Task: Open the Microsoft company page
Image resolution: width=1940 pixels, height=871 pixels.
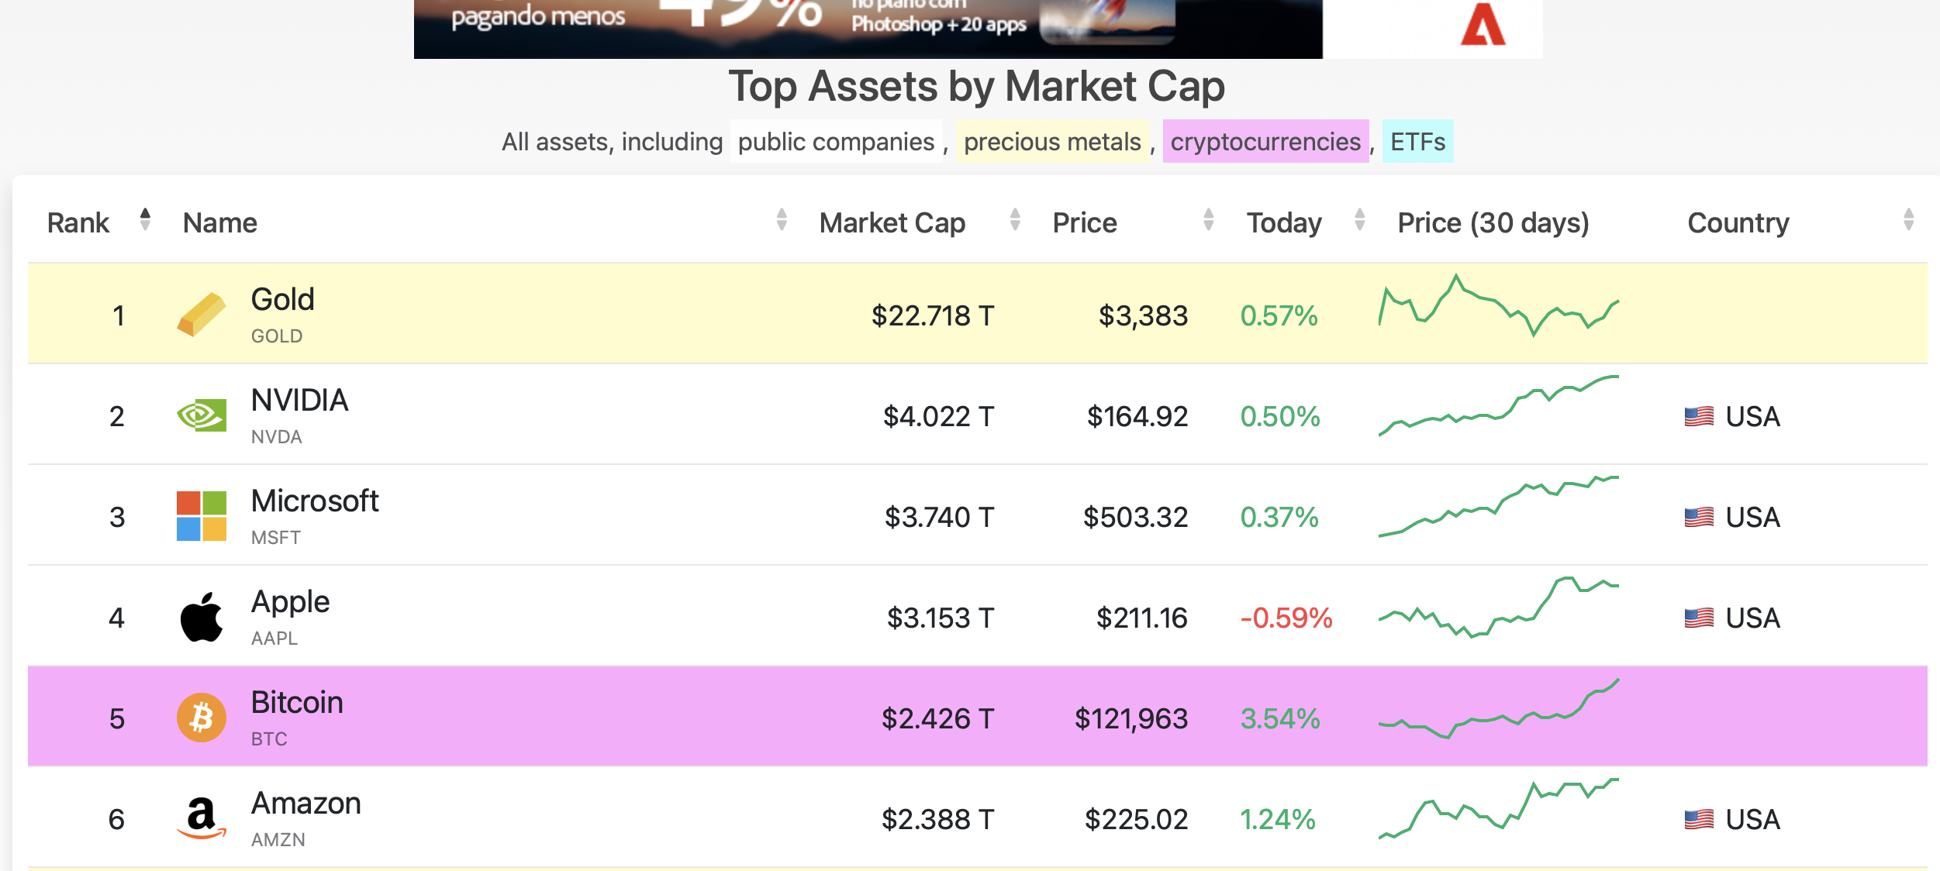Action: point(315,501)
